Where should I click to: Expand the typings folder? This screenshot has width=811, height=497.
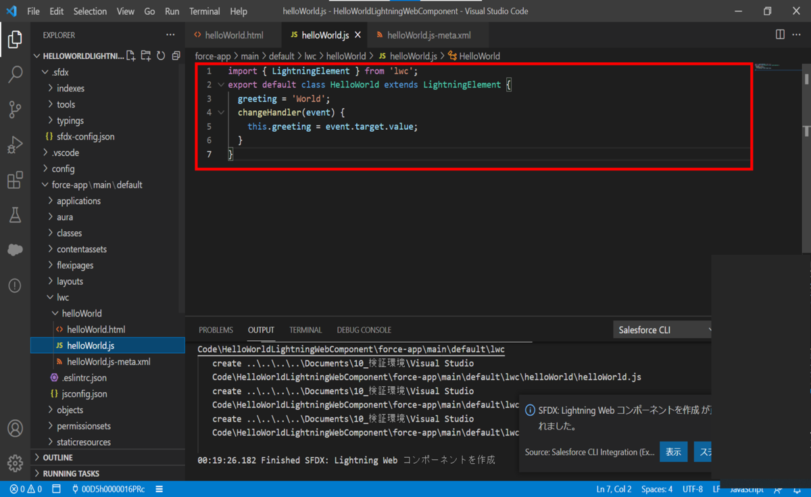[x=70, y=121]
